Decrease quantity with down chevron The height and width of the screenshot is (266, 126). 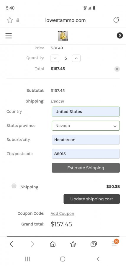tap(55, 58)
